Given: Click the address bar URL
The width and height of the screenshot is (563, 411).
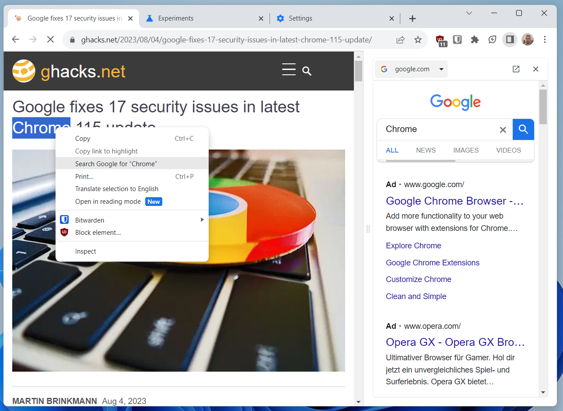Looking at the screenshot, I should (226, 40).
